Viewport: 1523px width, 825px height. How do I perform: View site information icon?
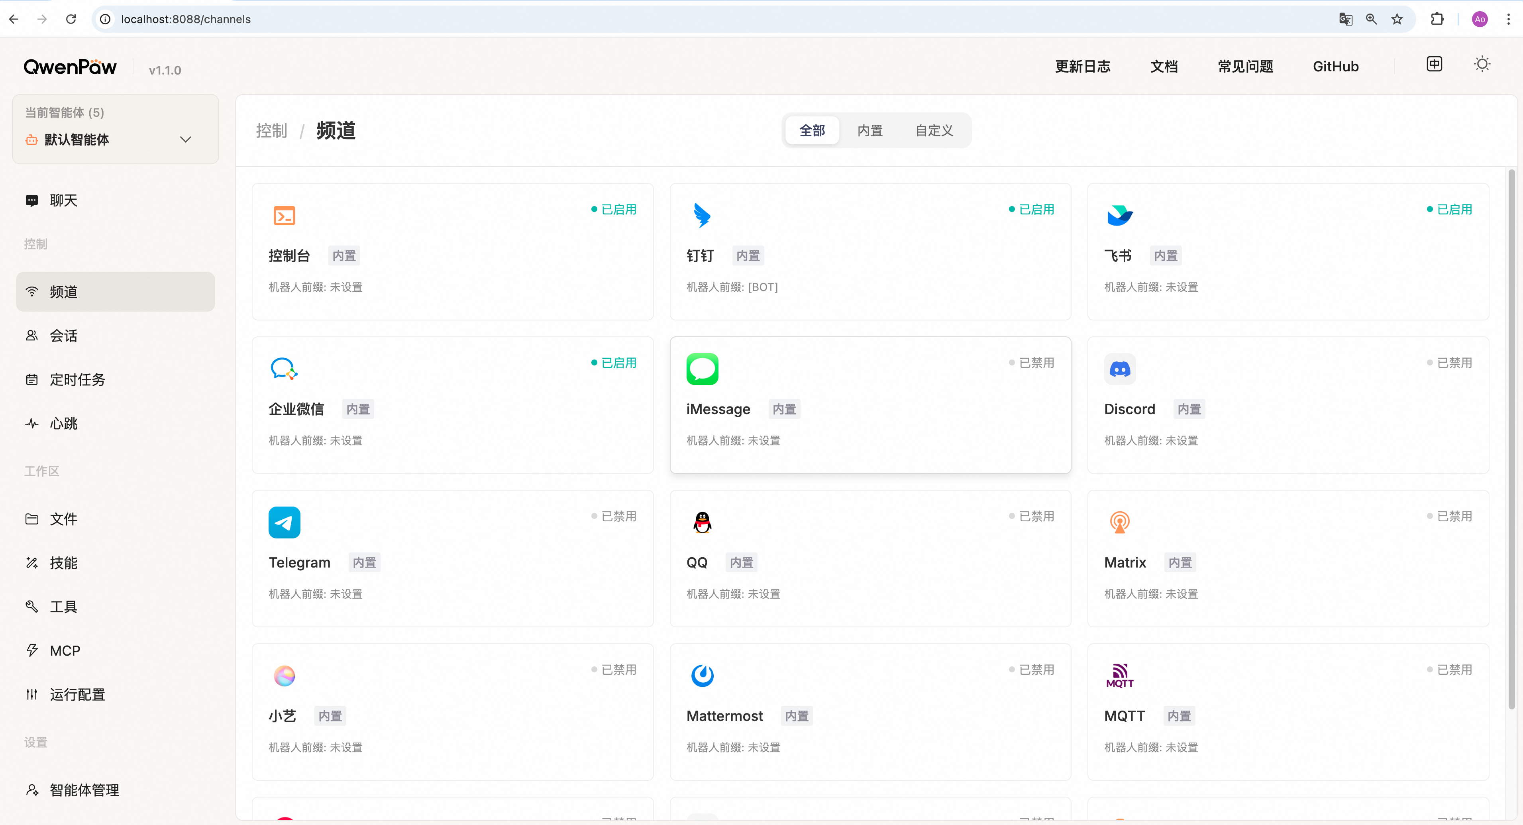tap(105, 19)
